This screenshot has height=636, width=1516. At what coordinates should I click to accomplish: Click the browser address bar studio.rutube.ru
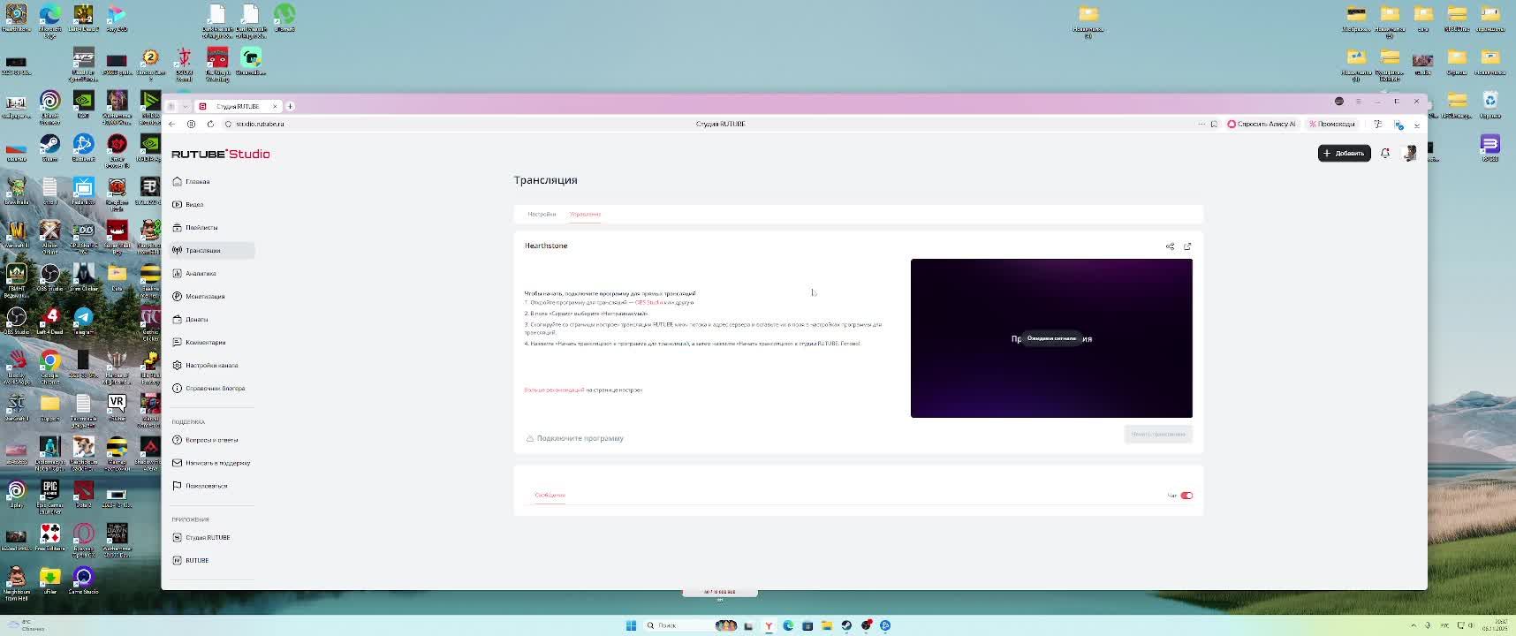260,124
